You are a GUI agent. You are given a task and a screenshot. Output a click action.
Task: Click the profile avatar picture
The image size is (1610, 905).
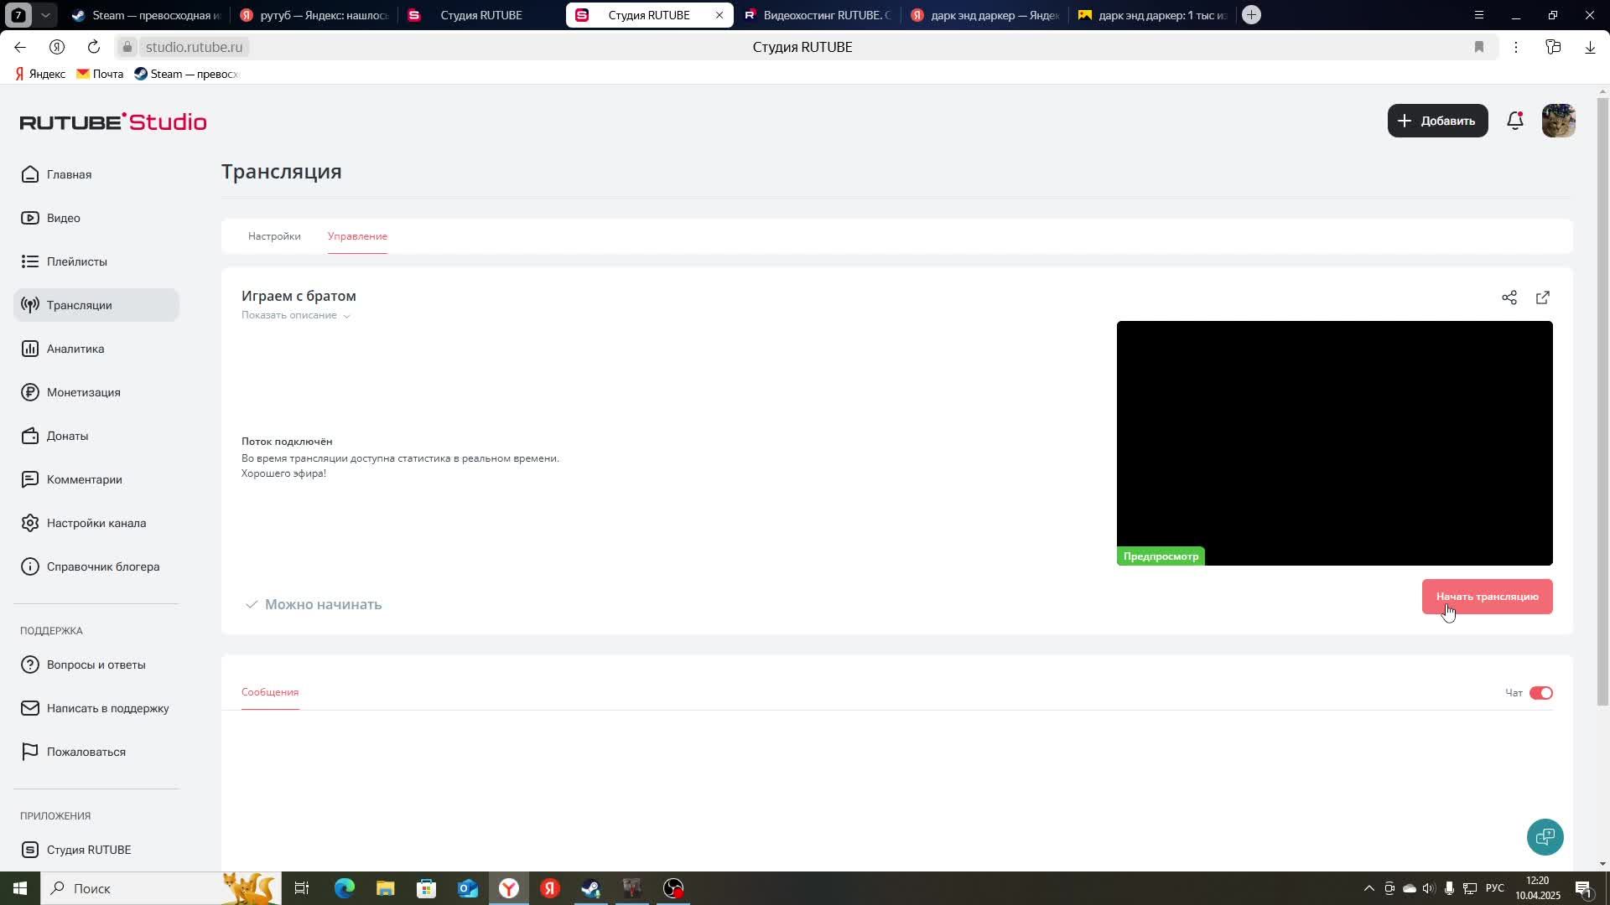[1558, 121]
